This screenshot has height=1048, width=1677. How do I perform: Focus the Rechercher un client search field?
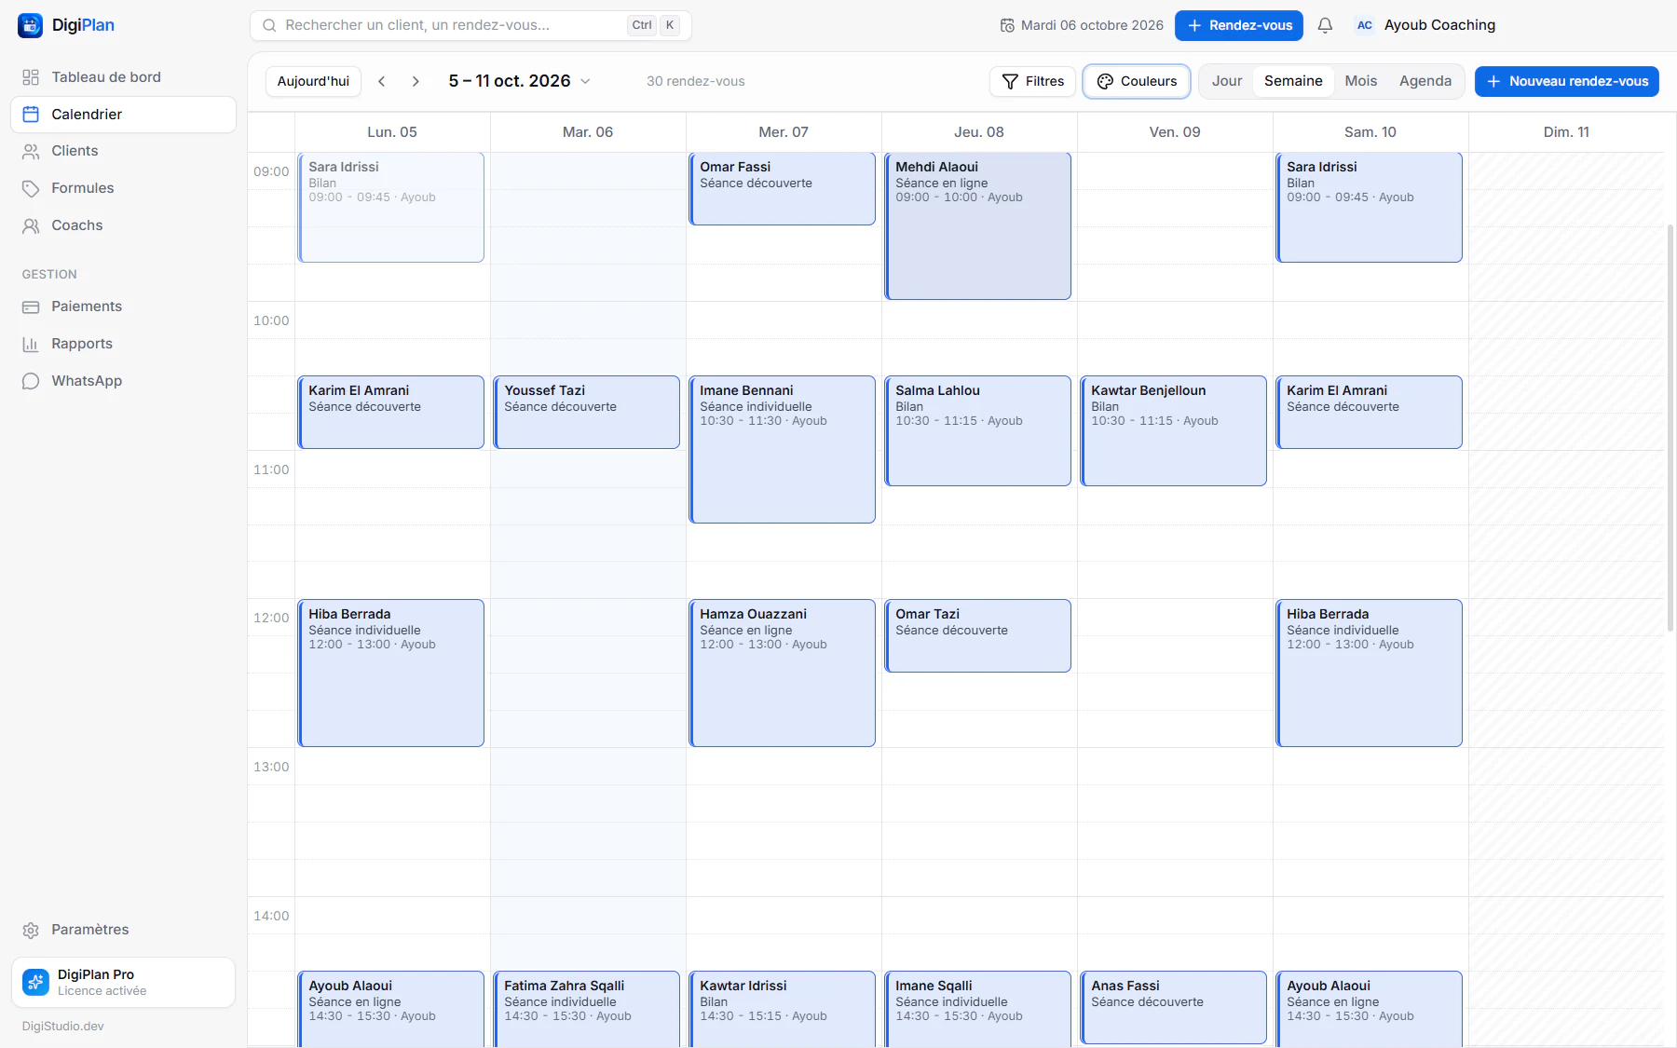470,25
